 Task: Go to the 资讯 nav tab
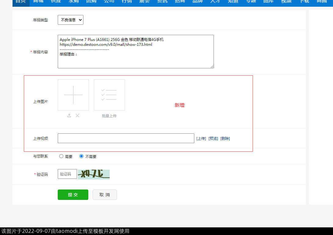point(162,2)
